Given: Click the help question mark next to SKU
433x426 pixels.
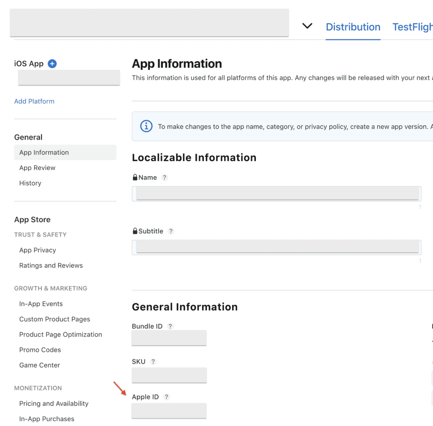Looking at the screenshot, I should tap(153, 361).
